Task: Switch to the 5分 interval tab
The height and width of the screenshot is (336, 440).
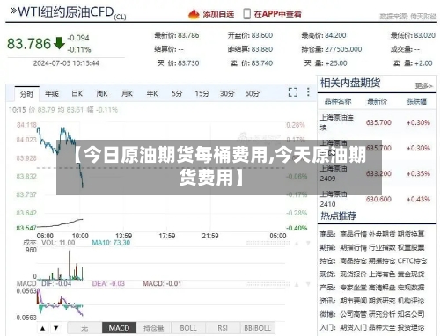Action: (177, 94)
